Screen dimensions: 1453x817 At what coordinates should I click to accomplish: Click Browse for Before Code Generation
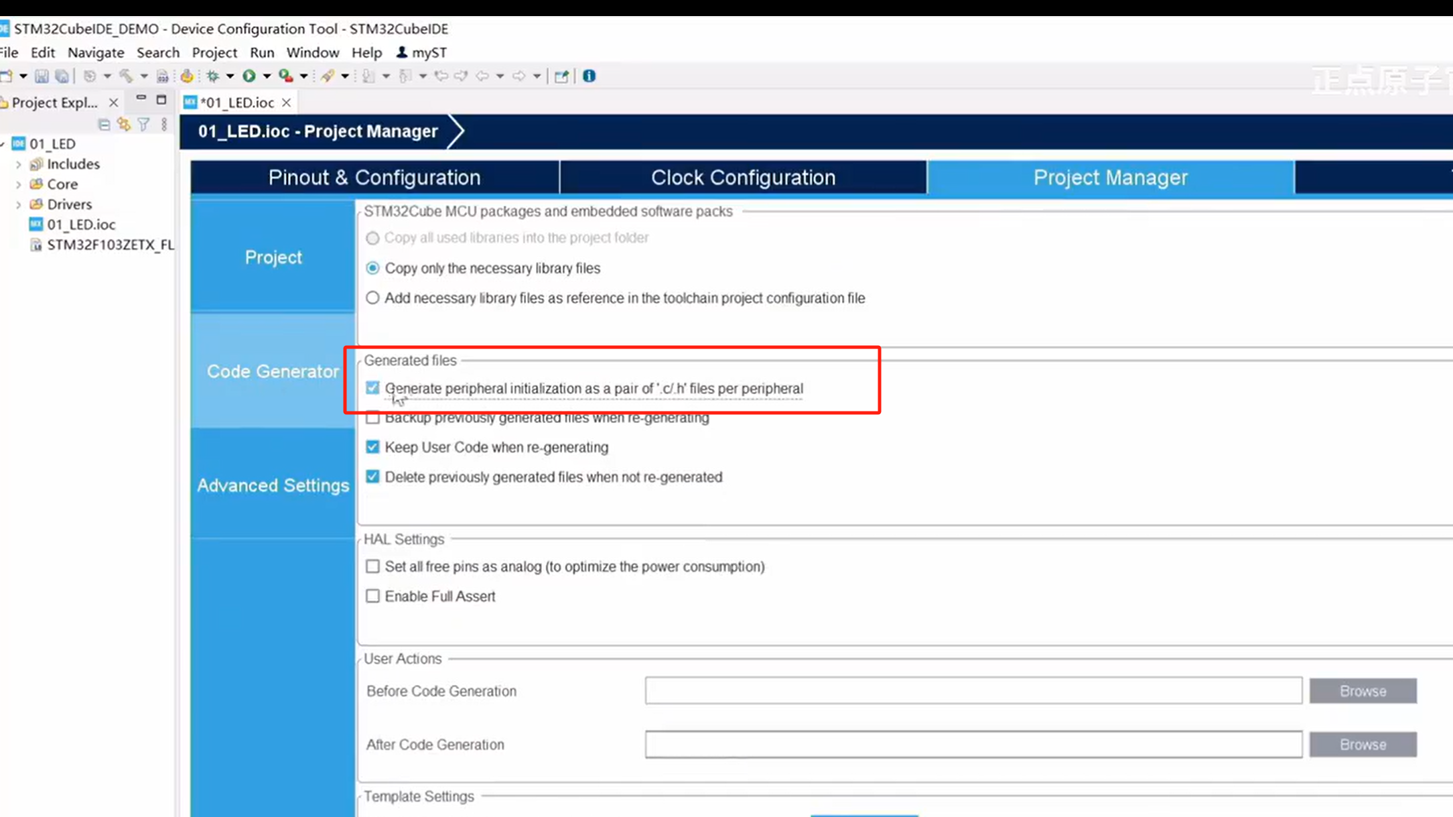[1363, 691]
